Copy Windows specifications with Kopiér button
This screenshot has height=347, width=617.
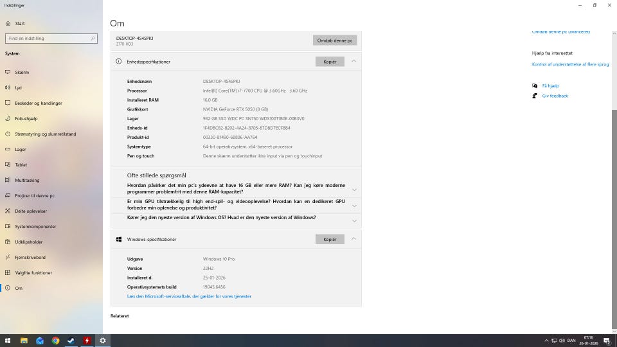(330, 239)
